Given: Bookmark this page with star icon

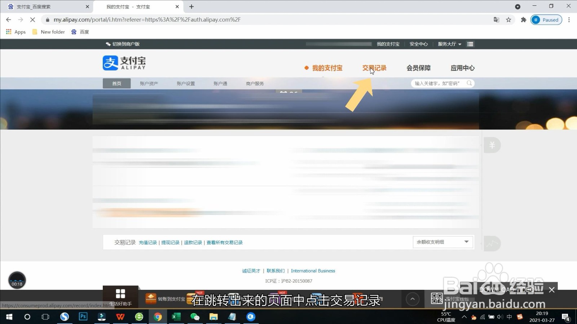Looking at the screenshot, I should pyautogui.click(x=508, y=20).
